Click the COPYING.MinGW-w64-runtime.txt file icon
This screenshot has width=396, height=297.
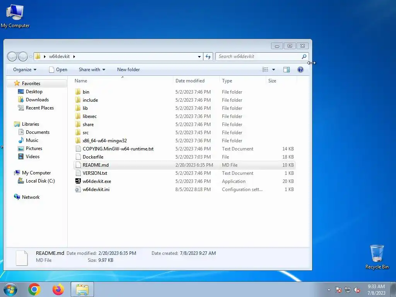[x=78, y=148]
